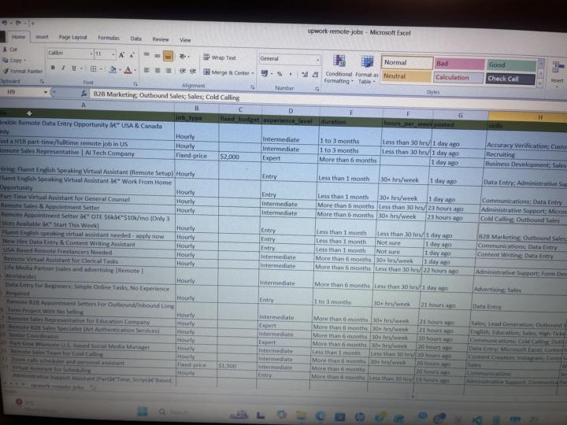Click the Merge & Center button
Image resolution: width=567 pixels, height=425 pixels.
[x=226, y=72]
